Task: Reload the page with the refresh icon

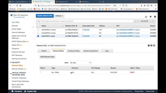Action: (17, 5)
